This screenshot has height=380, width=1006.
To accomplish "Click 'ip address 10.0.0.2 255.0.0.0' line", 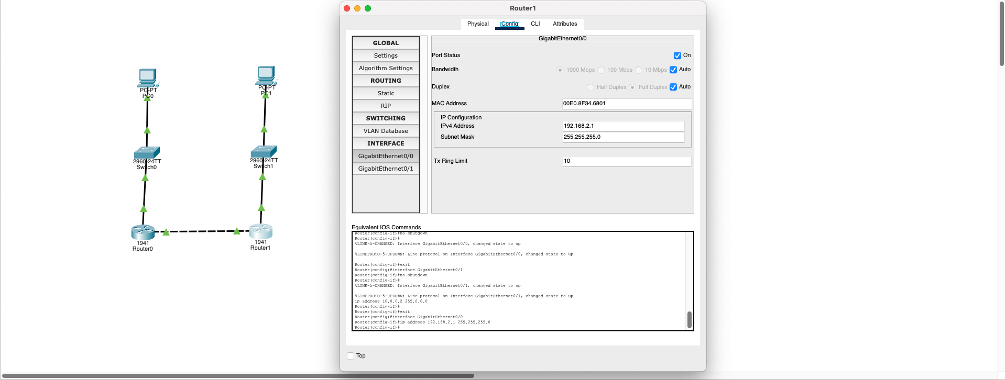I will coord(391,301).
